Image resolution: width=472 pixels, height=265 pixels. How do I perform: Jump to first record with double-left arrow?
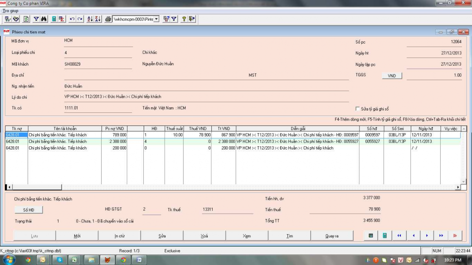click(399, 236)
